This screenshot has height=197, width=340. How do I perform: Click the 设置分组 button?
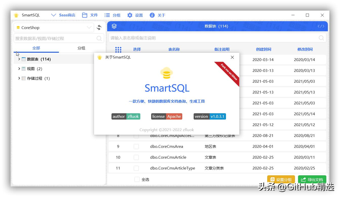tap(281, 179)
